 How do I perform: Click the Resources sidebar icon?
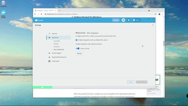tap(49, 38)
